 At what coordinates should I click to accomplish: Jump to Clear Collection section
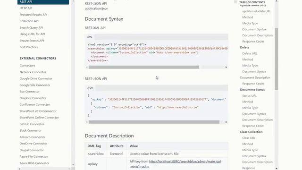[251, 132]
